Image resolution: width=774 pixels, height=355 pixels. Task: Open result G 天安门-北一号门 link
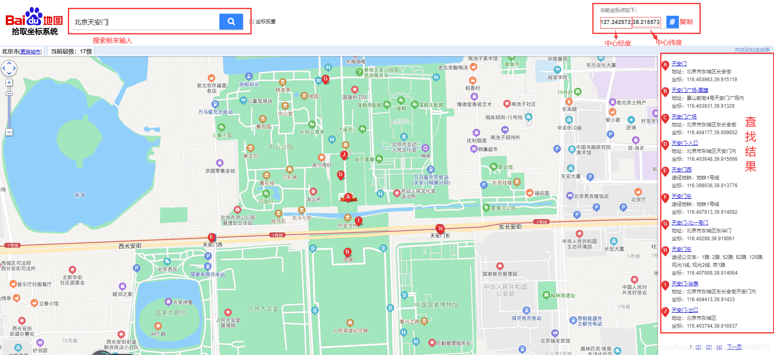[x=690, y=222]
